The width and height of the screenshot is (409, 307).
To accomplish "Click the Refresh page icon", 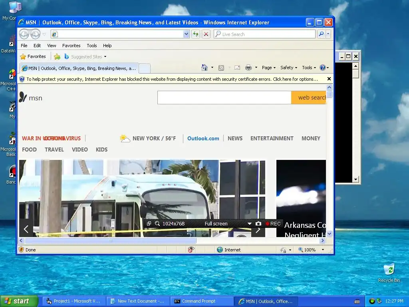I will click(196, 34).
